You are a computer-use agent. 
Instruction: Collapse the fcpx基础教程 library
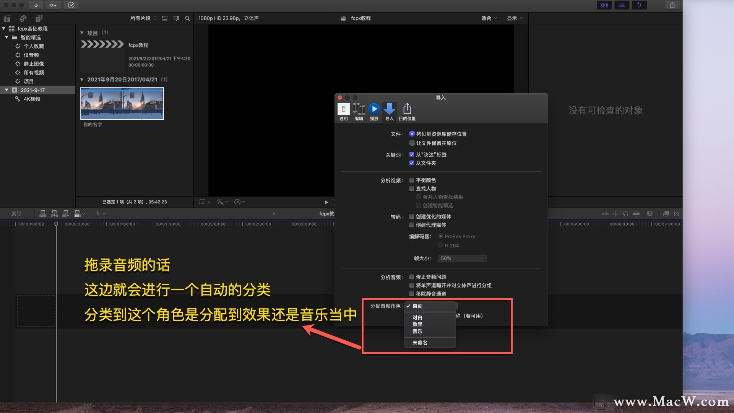point(4,28)
